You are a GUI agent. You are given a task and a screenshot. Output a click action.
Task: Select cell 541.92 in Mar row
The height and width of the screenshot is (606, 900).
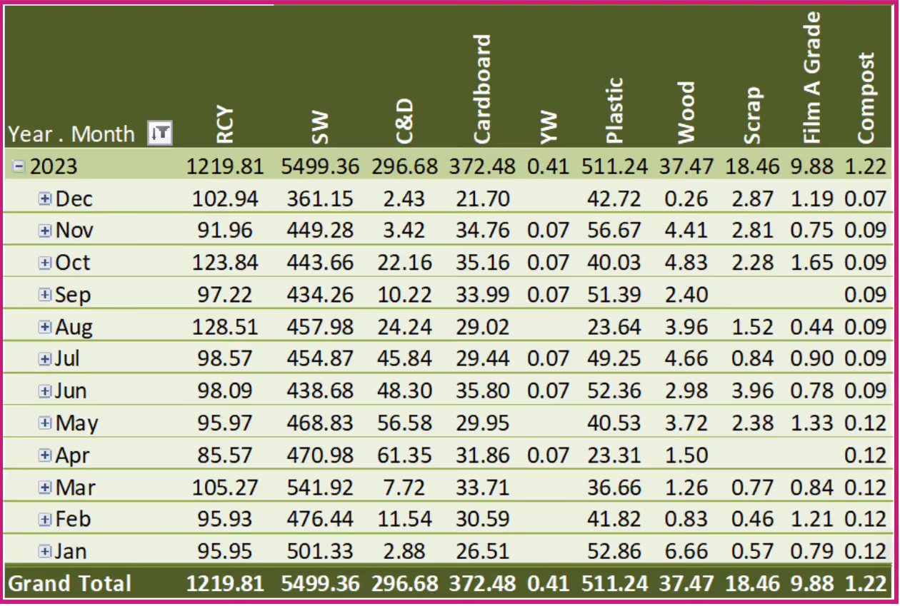point(320,488)
